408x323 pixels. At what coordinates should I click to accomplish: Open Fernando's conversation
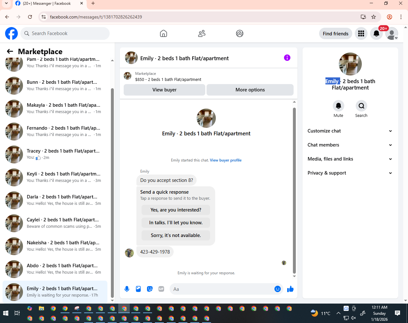pos(55,132)
